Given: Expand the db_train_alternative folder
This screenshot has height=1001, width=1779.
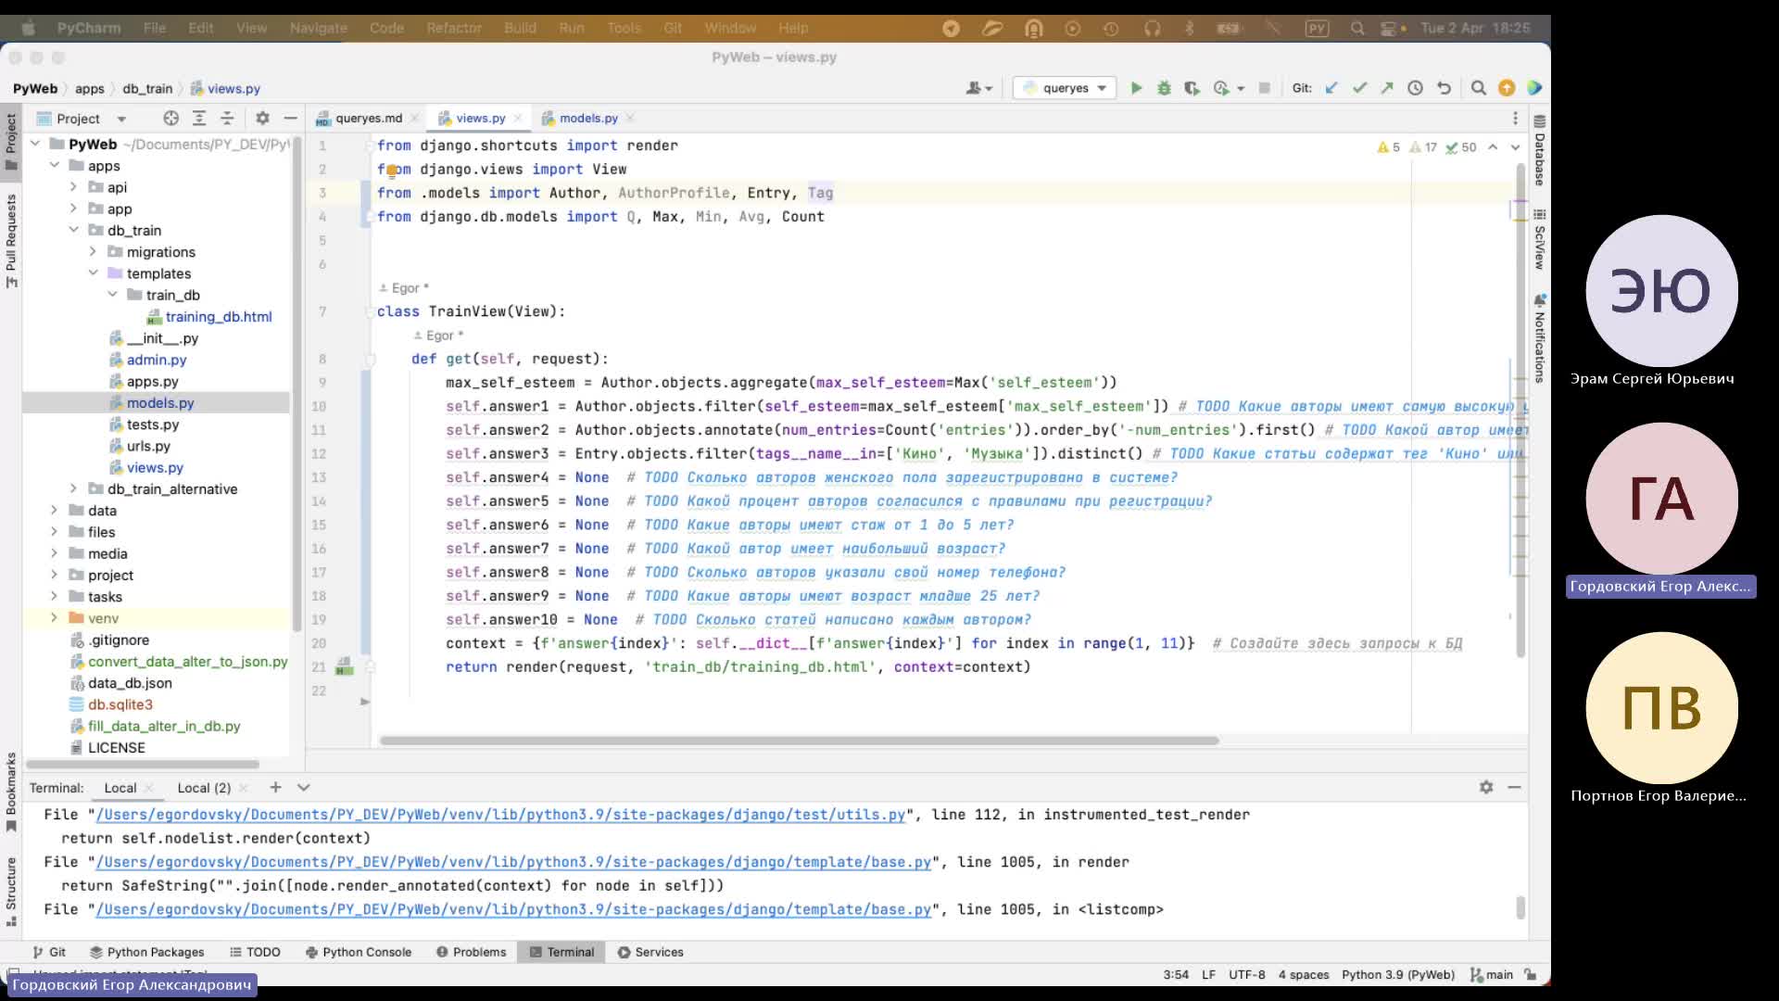Looking at the screenshot, I should tap(73, 488).
